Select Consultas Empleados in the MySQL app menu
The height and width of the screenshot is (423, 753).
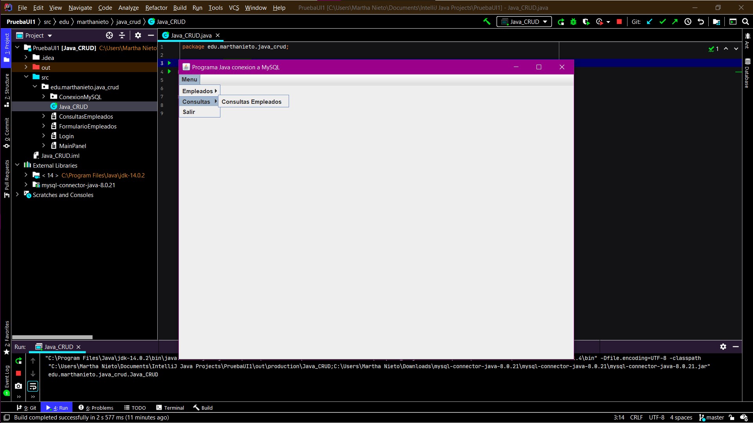[252, 101]
